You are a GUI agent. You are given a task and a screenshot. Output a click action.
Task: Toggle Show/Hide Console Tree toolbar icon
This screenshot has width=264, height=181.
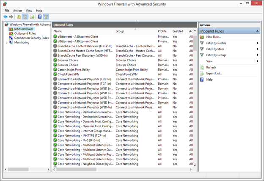(x=25, y=16)
